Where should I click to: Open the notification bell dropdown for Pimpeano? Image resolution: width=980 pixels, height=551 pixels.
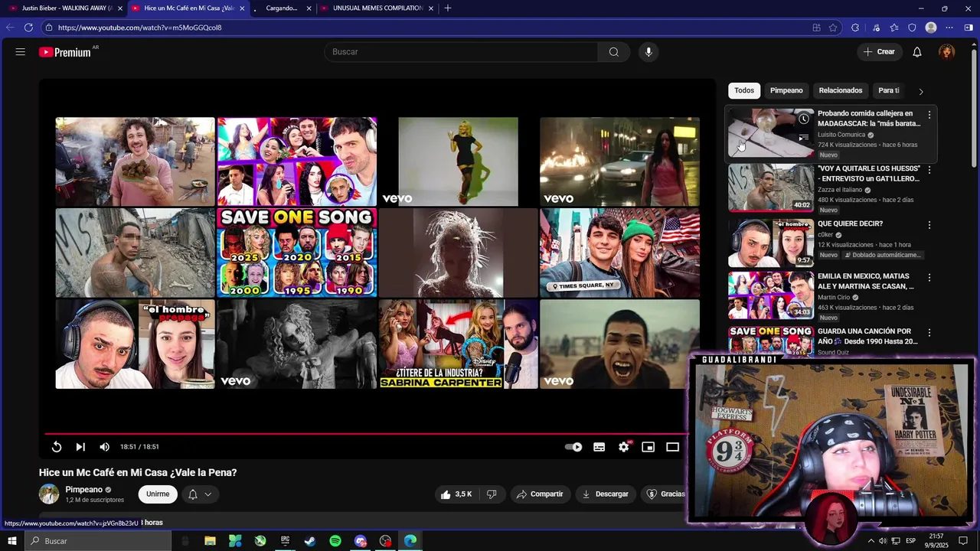[200, 494]
